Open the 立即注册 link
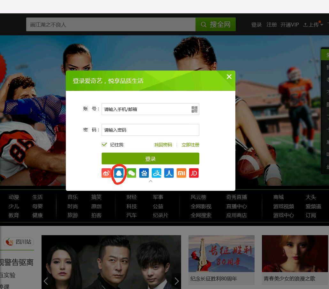This screenshot has height=289, width=329. click(190, 145)
